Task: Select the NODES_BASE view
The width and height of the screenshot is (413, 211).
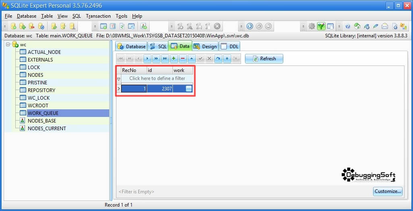Action: (42, 121)
